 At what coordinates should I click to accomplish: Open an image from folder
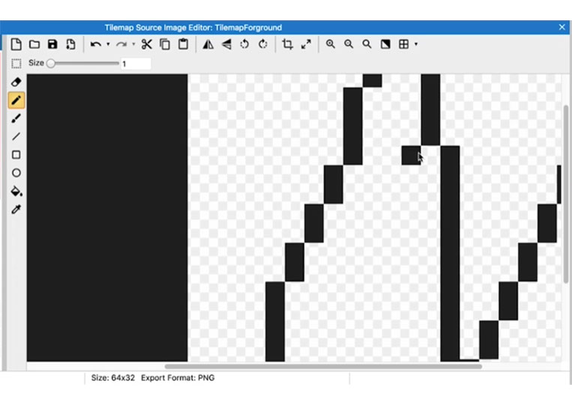click(34, 44)
